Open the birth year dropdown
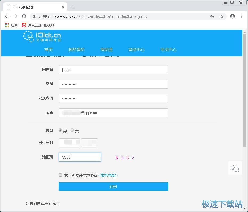Screen dimensions: 248x212 click(x=69, y=143)
